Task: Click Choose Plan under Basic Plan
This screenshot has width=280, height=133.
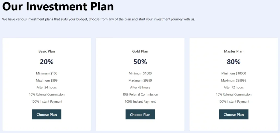Action: 46,114
